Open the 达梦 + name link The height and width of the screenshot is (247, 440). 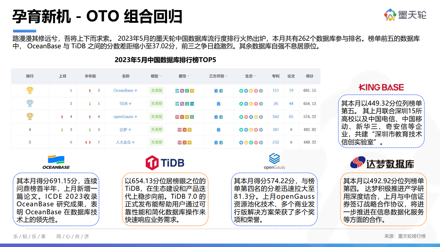125,130
